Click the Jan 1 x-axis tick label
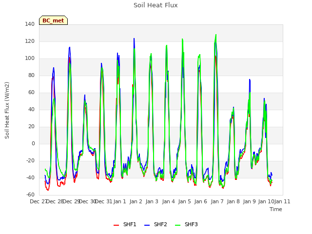Viewport: 312px width, 234px height. [x=120, y=201]
